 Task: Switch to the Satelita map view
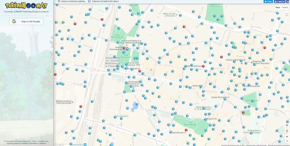pos(285,7)
